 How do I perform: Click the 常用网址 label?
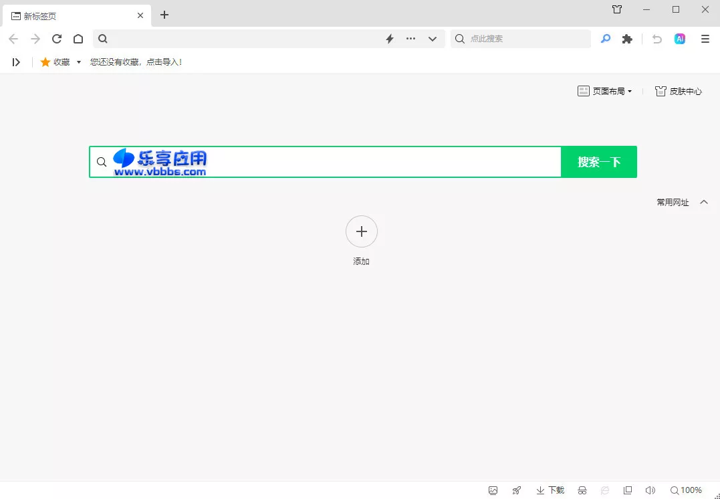click(673, 202)
